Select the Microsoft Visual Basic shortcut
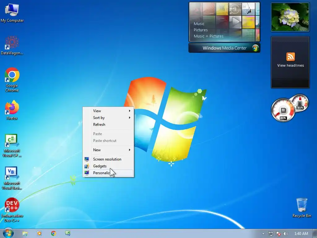317x238 pixels. (x=12, y=178)
